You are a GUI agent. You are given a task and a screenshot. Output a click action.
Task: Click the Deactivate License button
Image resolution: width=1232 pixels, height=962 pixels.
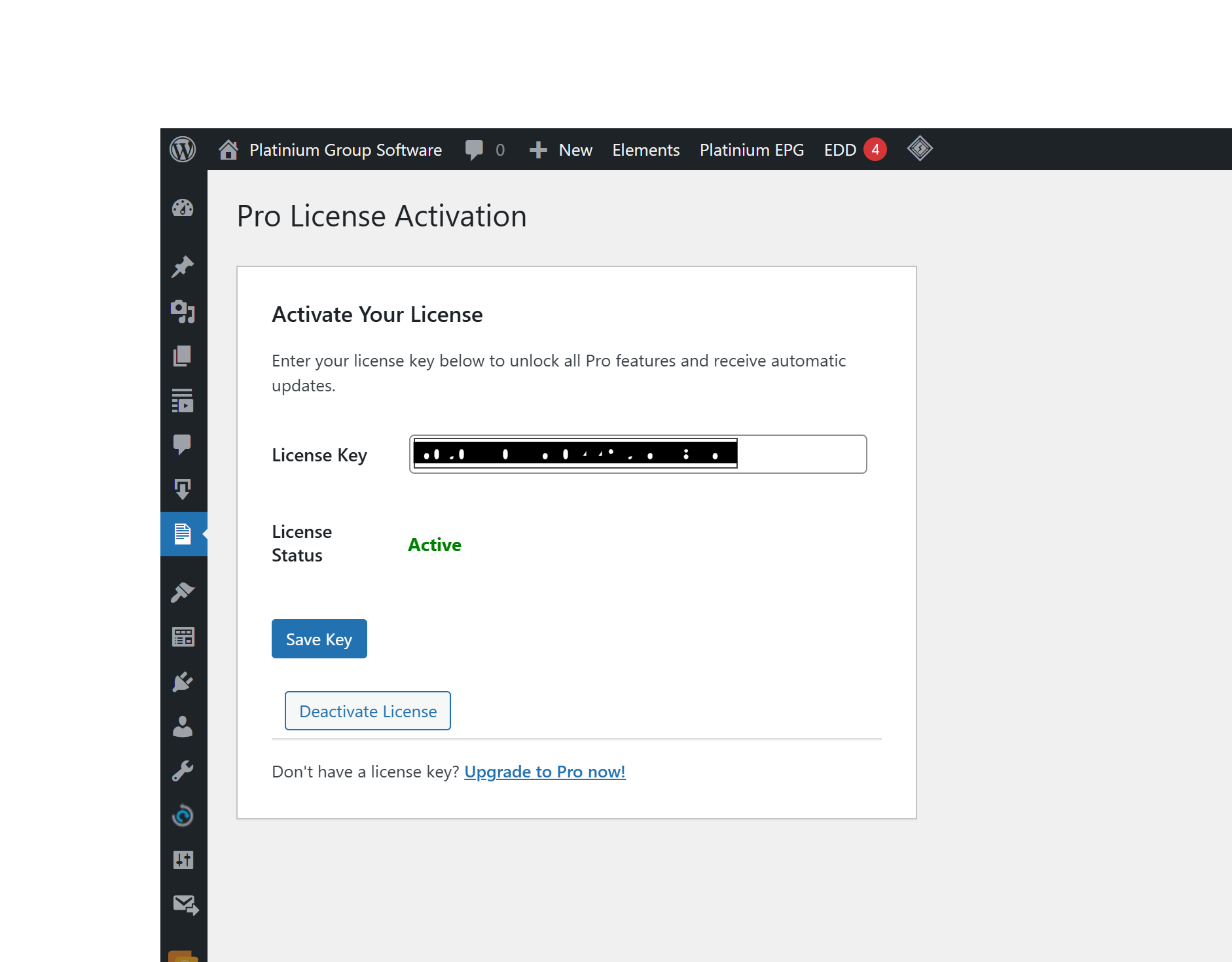pyautogui.click(x=367, y=711)
